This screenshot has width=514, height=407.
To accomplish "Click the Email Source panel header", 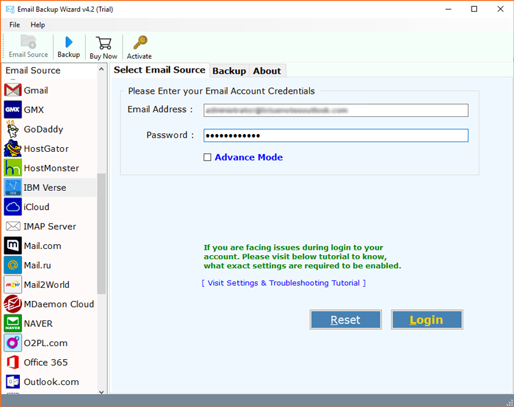I will pos(49,70).
